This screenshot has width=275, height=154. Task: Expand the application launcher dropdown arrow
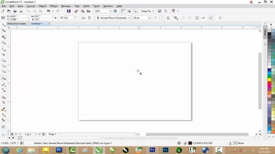click(177, 11)
